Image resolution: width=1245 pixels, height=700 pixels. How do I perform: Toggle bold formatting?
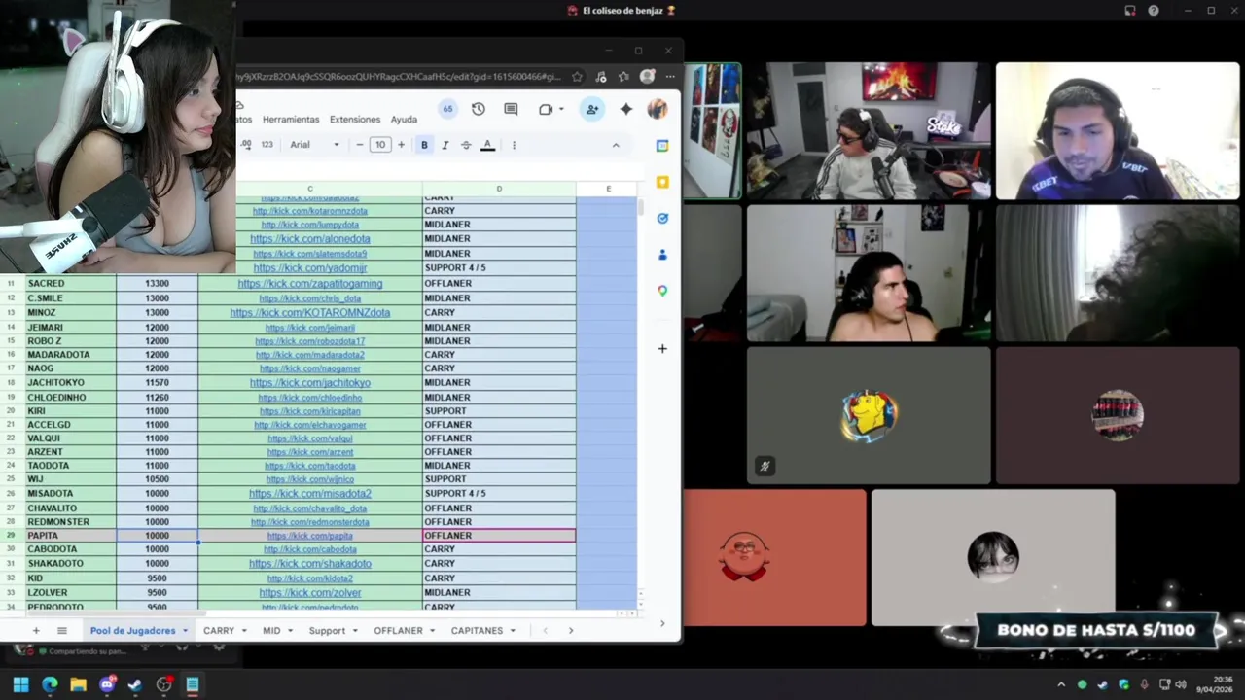point(424,145)
